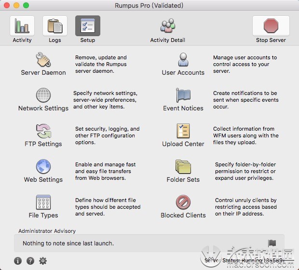This screenshot has height=270, width=299.
Task: Click 'Nothing to note since last launch' text
Action: [x=68, y=243]
